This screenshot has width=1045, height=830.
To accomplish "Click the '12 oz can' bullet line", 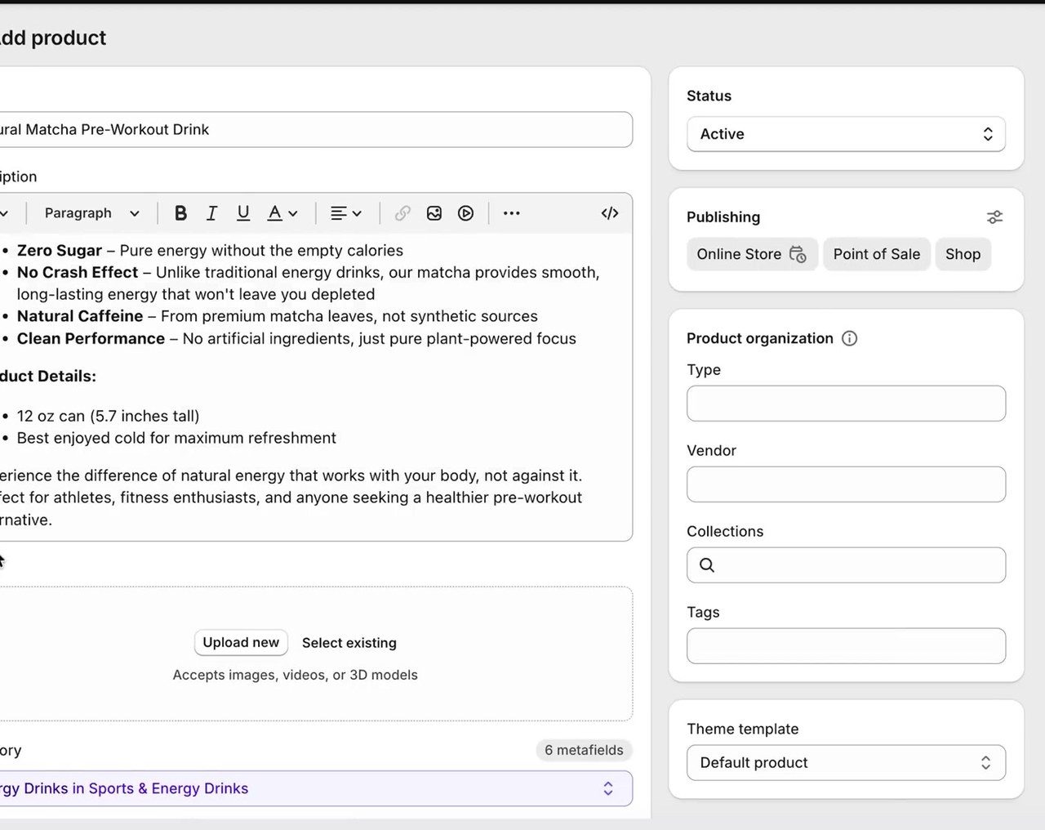I will pyautogui.click(x=108, y=417).
